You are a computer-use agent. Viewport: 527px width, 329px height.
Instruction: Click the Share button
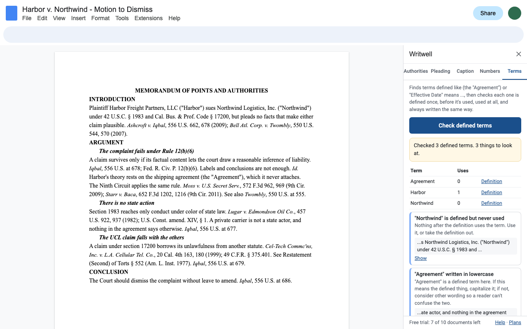[x=488, y=13]
